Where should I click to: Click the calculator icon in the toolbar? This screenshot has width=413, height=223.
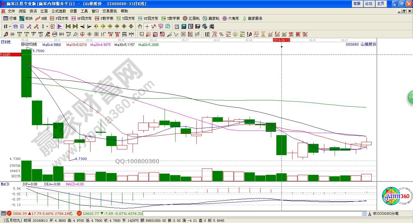[x=184, y=26]
